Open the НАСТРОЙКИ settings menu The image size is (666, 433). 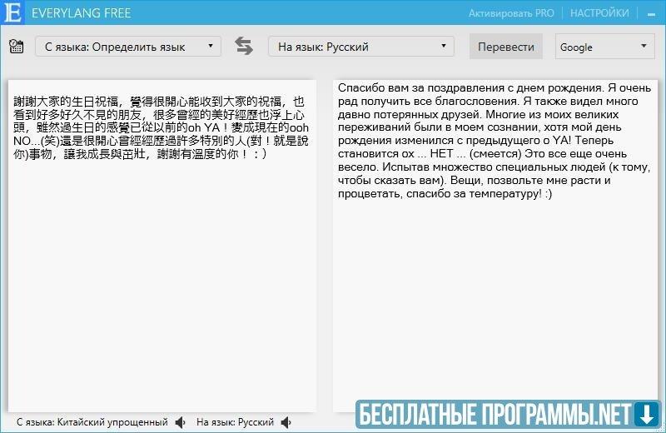[599, 13]
